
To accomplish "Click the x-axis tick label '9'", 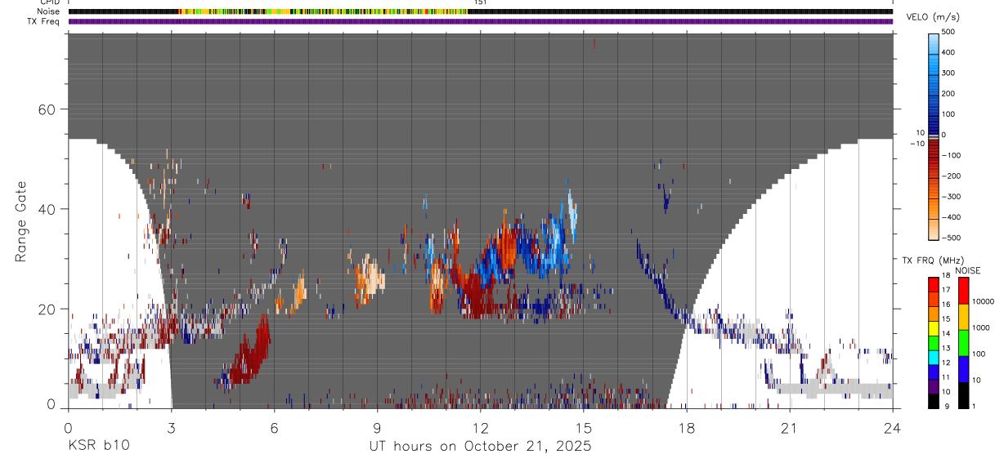I will [x=377, y=428].
